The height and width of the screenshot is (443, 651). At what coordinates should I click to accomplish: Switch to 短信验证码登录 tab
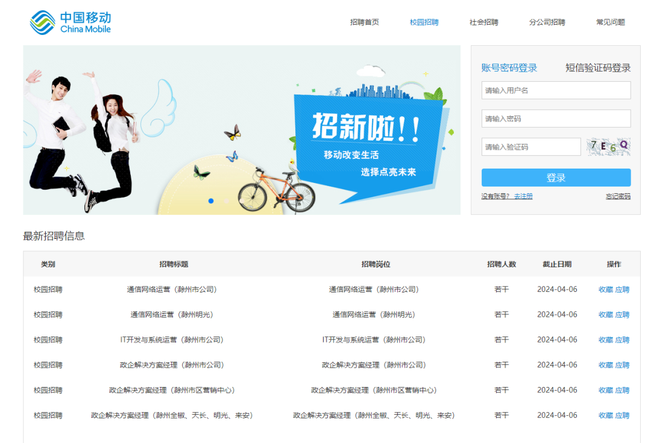(598, 68)
